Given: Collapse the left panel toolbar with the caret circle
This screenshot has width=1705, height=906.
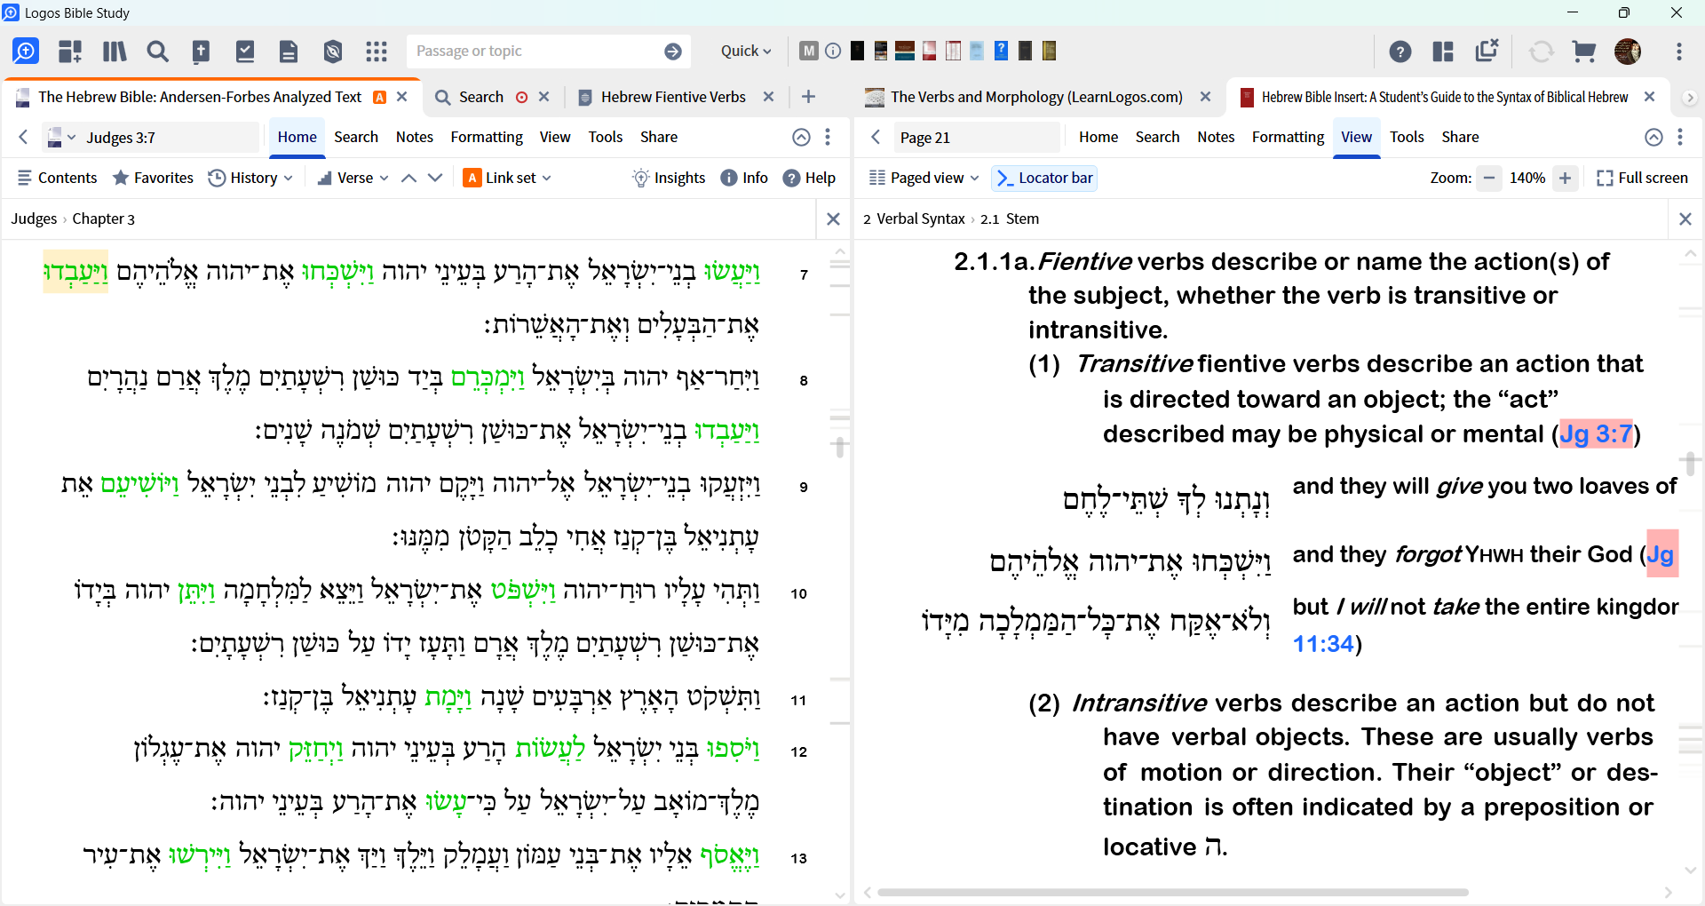Looking at the screenshot, I should point(801,137).
